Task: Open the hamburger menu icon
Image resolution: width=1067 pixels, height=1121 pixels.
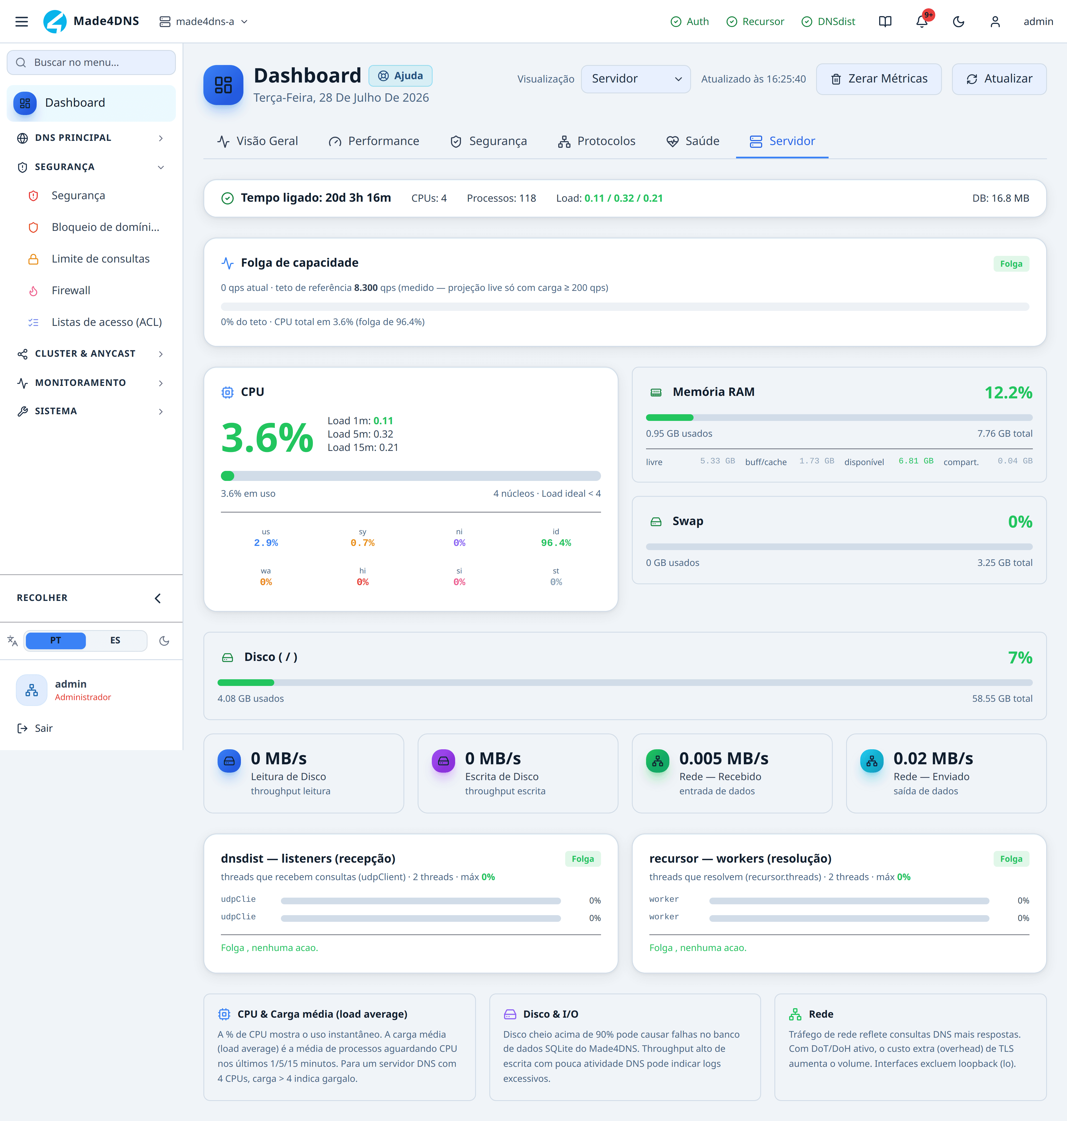Action: [22, 22]
